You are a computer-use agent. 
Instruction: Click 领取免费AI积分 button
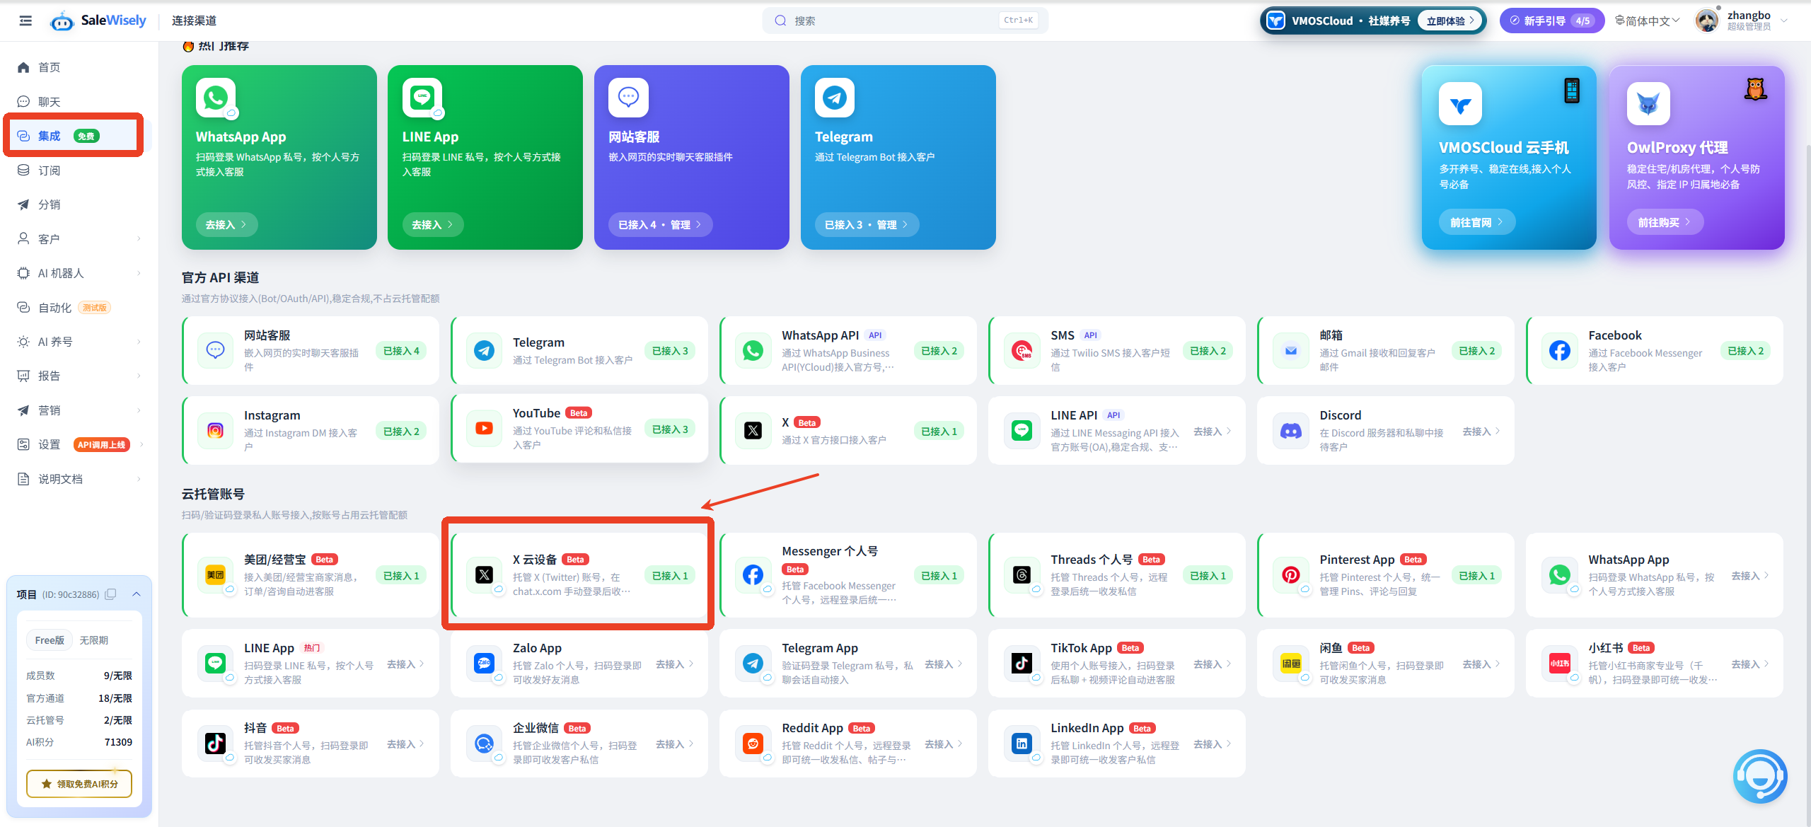pyautogui.click(x=79, y=784)
